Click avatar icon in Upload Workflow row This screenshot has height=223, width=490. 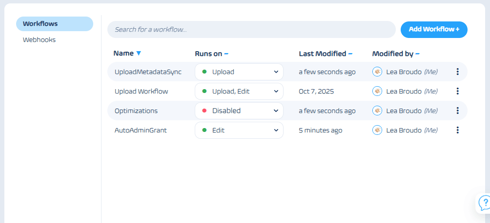tap(377, 92)
